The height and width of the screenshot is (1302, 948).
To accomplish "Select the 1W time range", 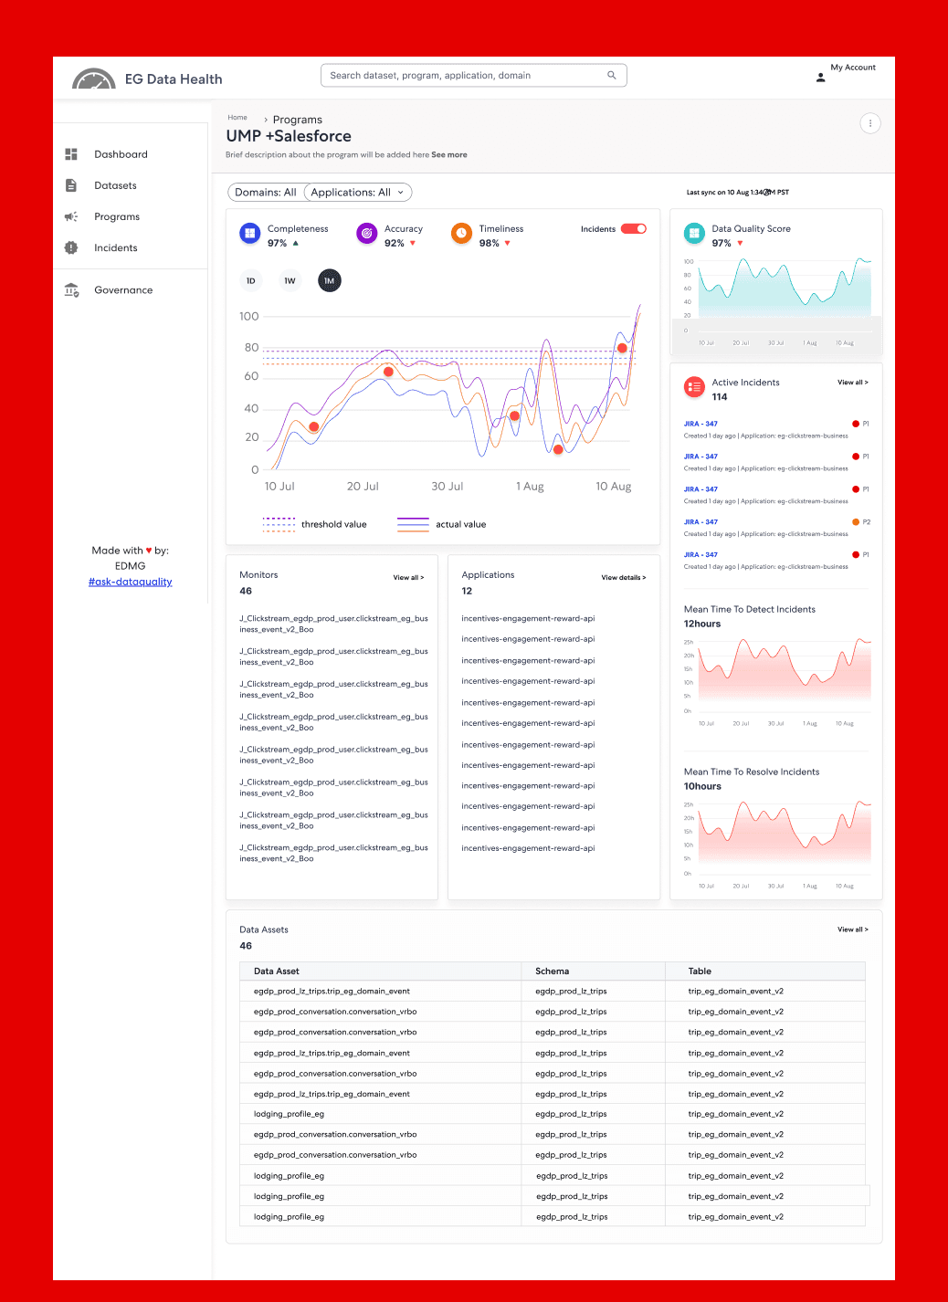I will pyautogui.click(x=290, y=281).
